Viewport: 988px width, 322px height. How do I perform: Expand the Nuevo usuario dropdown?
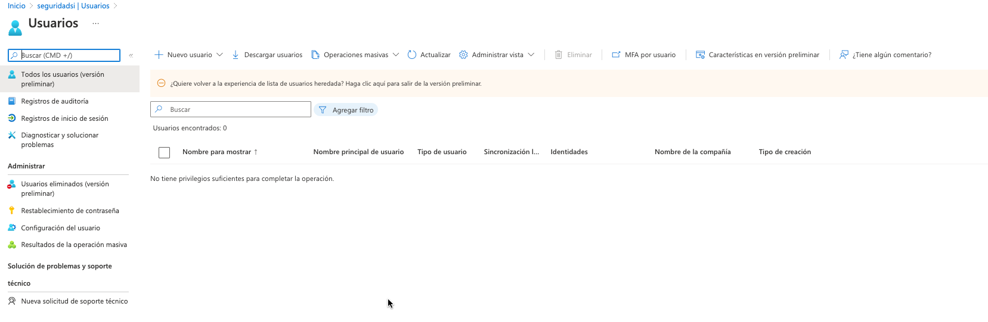[x=219, y=55]
